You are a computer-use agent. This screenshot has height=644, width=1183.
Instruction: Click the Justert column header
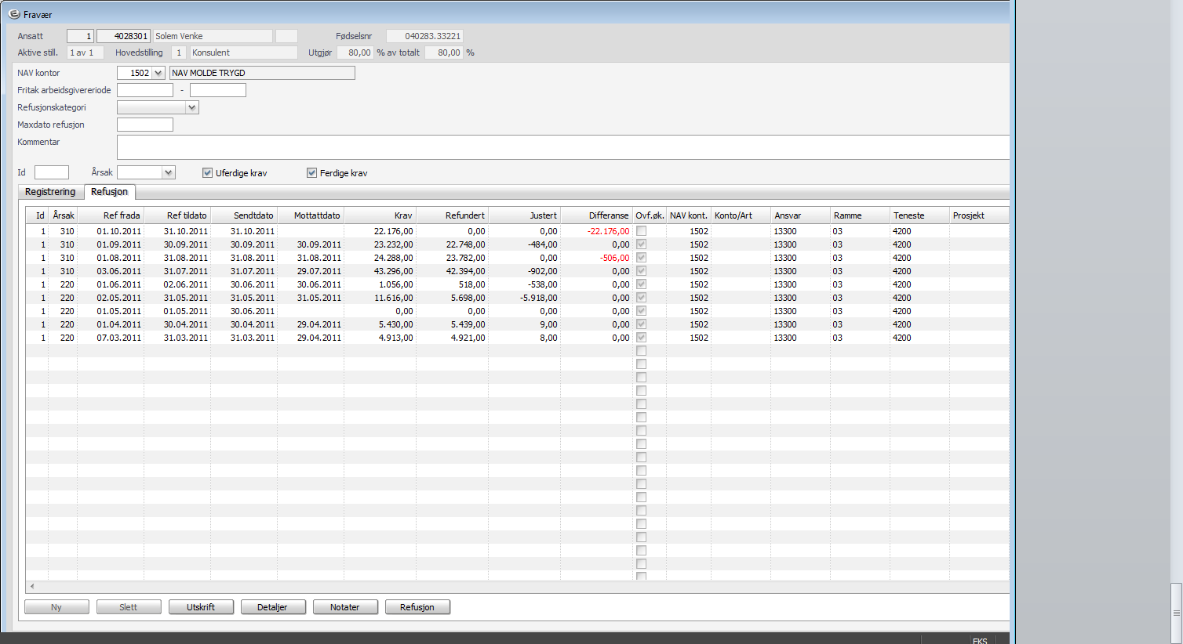pyautogui.click(x=525, y=215)
